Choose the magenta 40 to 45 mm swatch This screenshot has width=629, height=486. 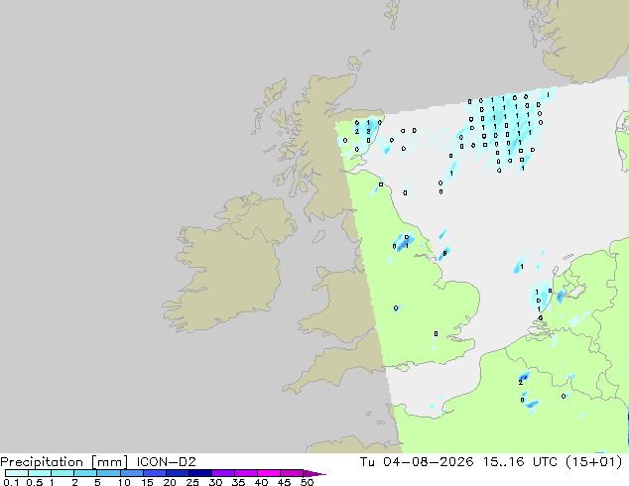point(269,473)
